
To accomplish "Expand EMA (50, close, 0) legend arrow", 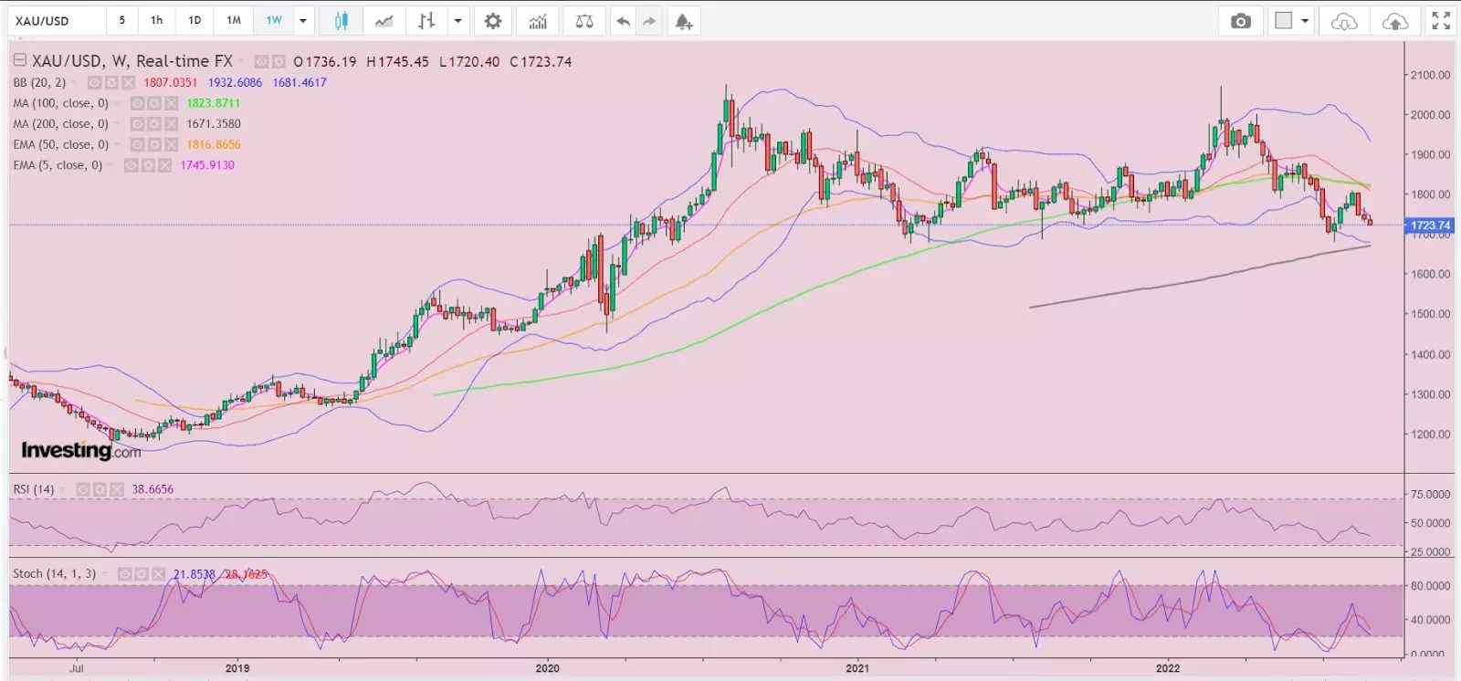I will coord(118,144).
